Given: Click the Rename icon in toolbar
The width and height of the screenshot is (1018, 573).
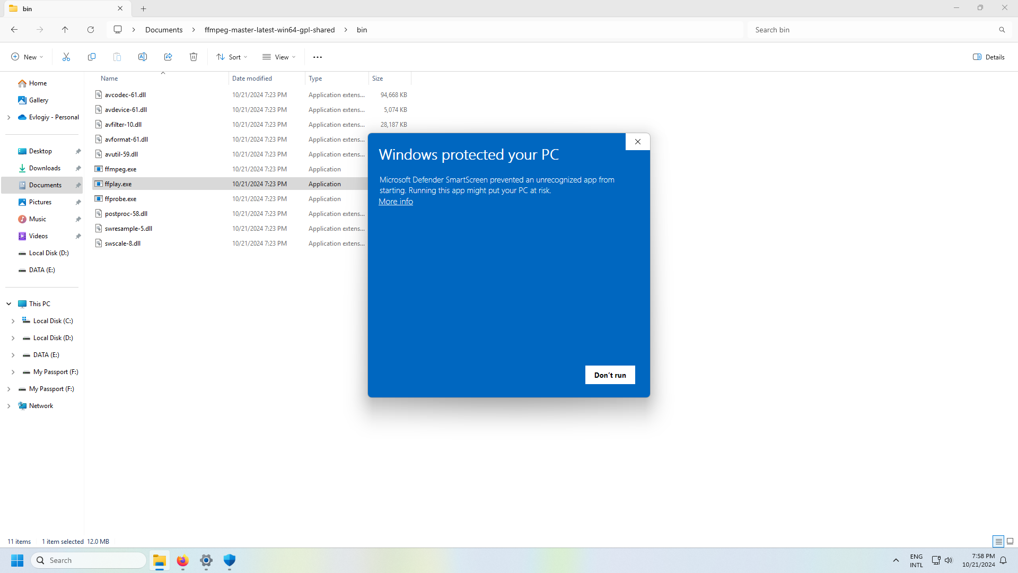Looking at the screenshot, I should tap(143, 57).
